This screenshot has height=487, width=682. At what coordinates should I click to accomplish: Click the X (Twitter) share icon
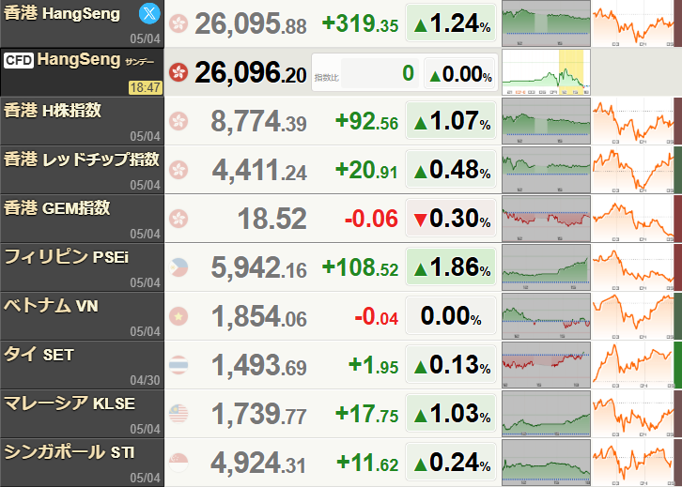pos(149,13)
